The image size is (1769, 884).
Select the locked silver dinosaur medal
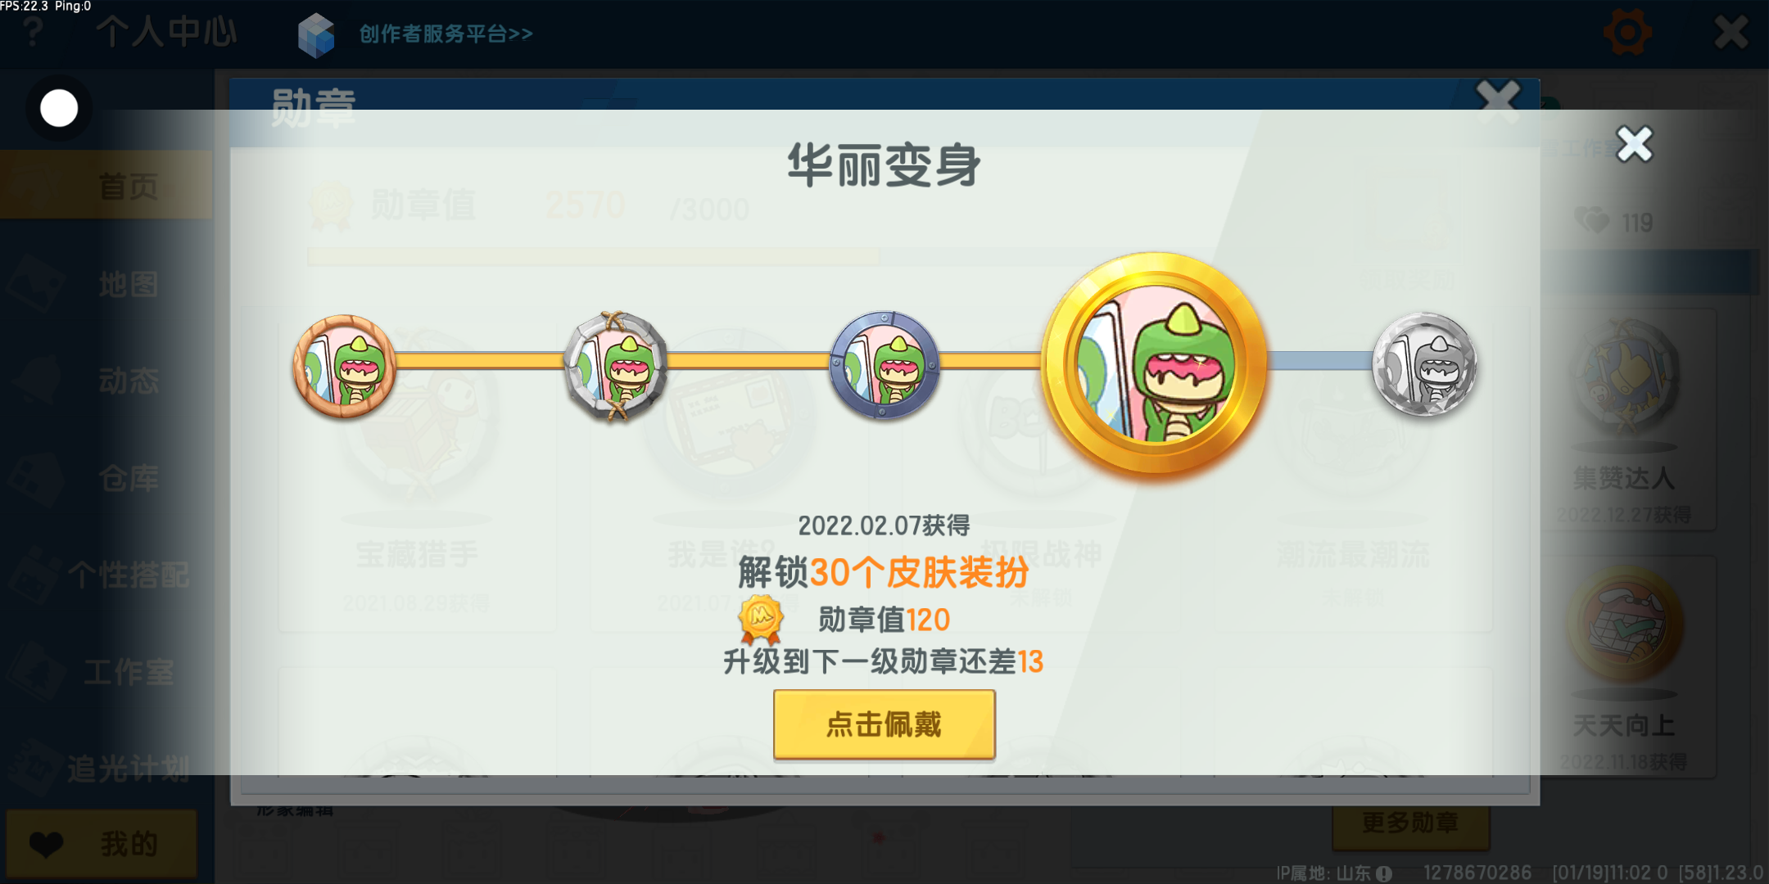pos(1425,365)
